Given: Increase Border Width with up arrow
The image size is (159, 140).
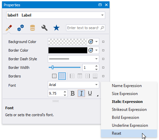Looking at the screenshot, I should click(97, 66).
